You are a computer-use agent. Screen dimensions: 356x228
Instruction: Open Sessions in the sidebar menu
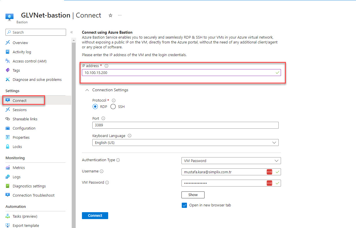pyautogui.click(x=20, y=110)
